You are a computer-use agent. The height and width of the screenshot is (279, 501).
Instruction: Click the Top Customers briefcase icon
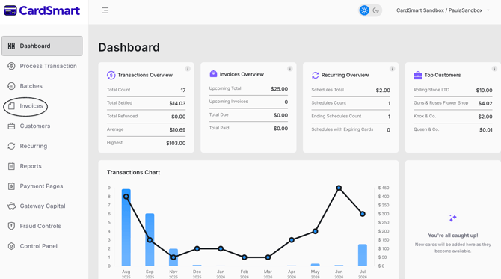418,75
